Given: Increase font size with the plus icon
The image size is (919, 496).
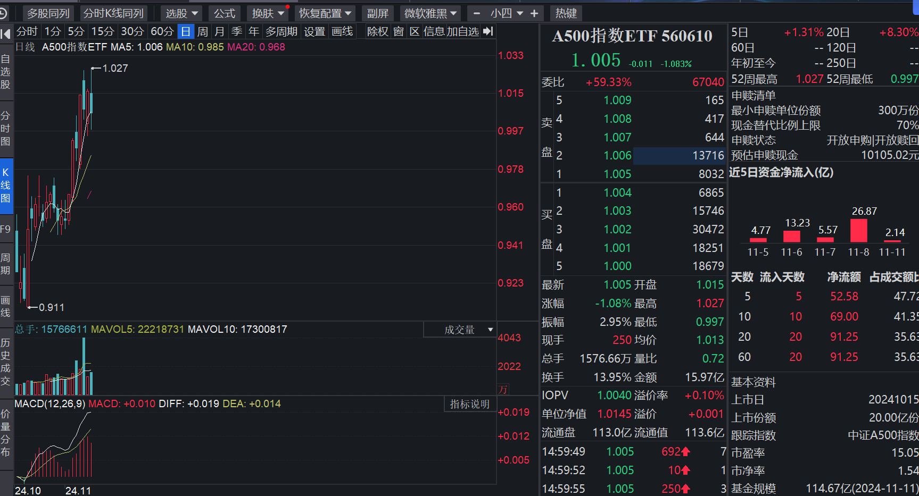Looking at the screenshot, I should (534, 13).
